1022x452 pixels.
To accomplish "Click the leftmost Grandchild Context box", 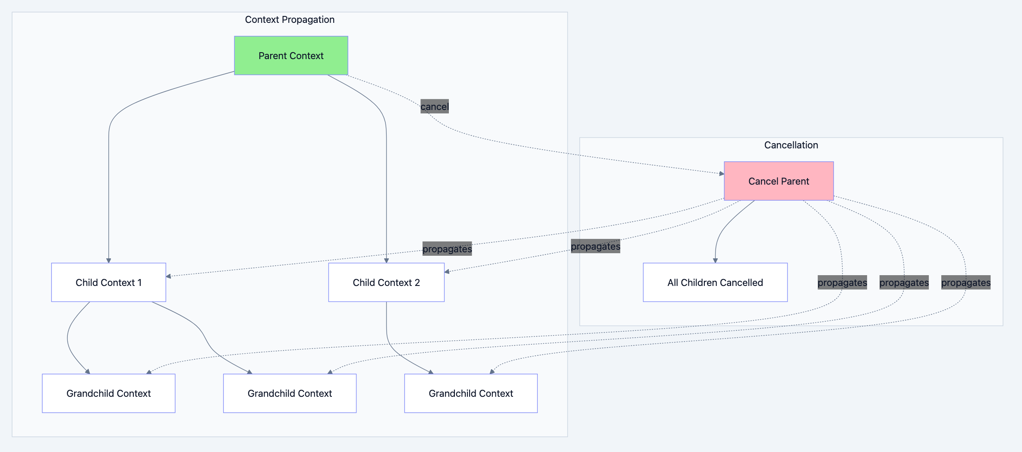I will [108, 393].
